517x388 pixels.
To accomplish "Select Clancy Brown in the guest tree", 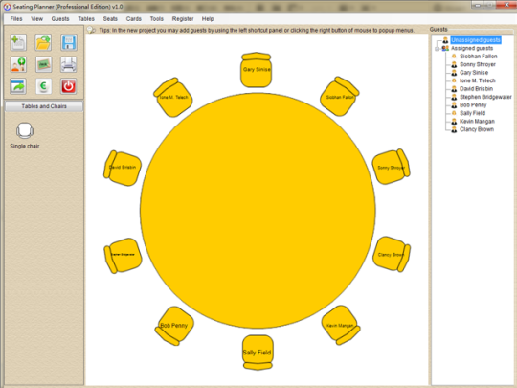I will 477,129.
